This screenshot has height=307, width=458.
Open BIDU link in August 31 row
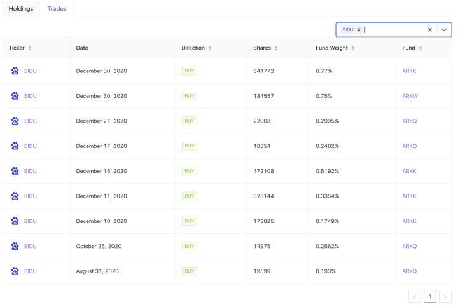[x=31, y=271]
